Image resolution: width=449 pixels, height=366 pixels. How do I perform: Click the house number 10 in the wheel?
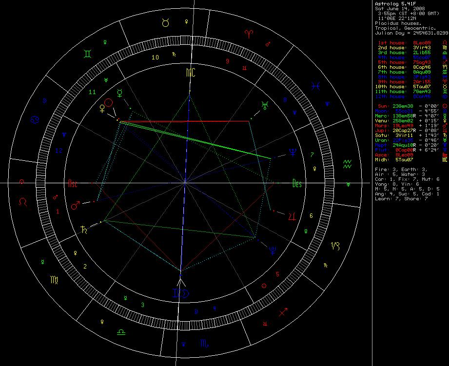pyautogui.click(x=155, y=58)
